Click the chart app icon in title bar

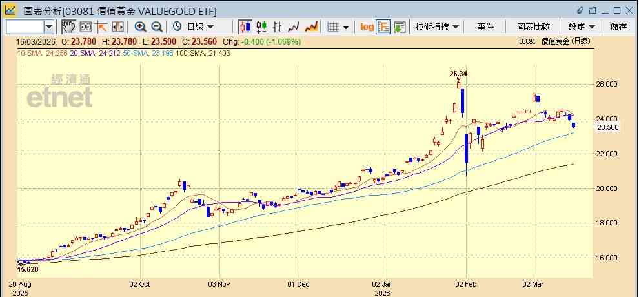(10, 10)
